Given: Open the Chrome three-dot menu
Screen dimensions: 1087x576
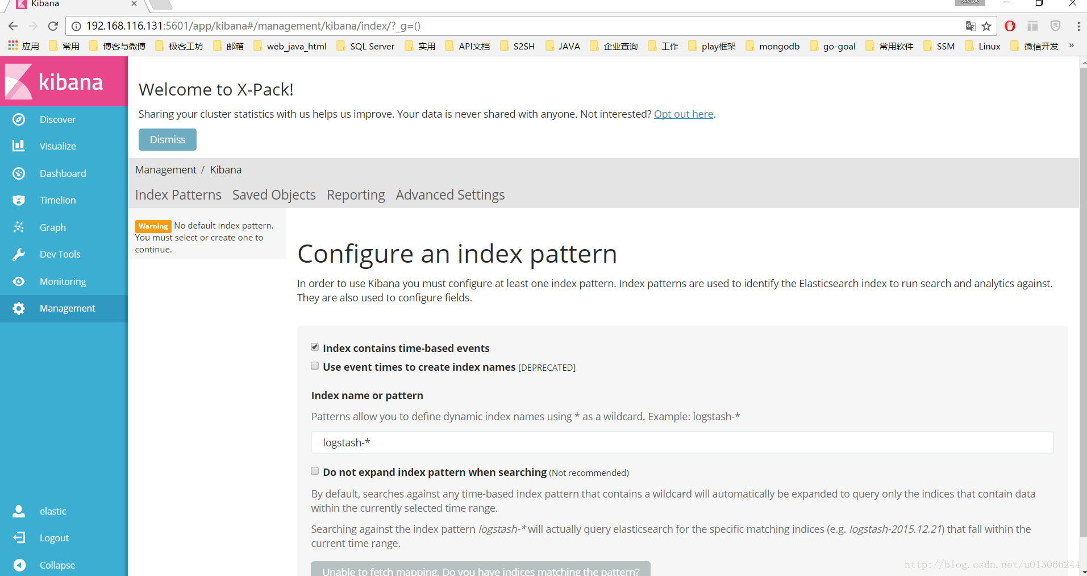Looking at the screenshot, I should [1078, 26].
